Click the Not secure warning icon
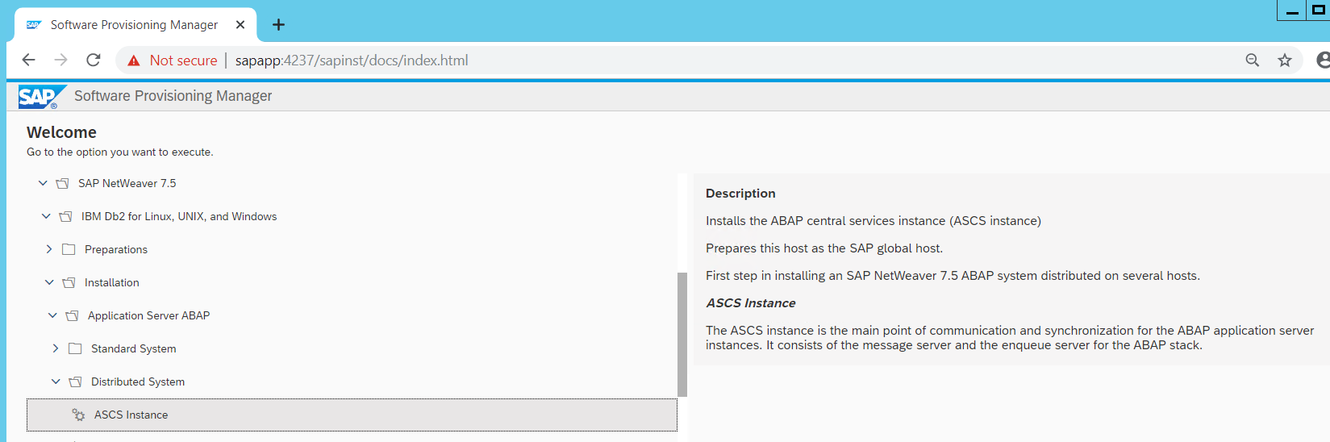This screenshot has width=1330, height=442. (x=134, y=60)
